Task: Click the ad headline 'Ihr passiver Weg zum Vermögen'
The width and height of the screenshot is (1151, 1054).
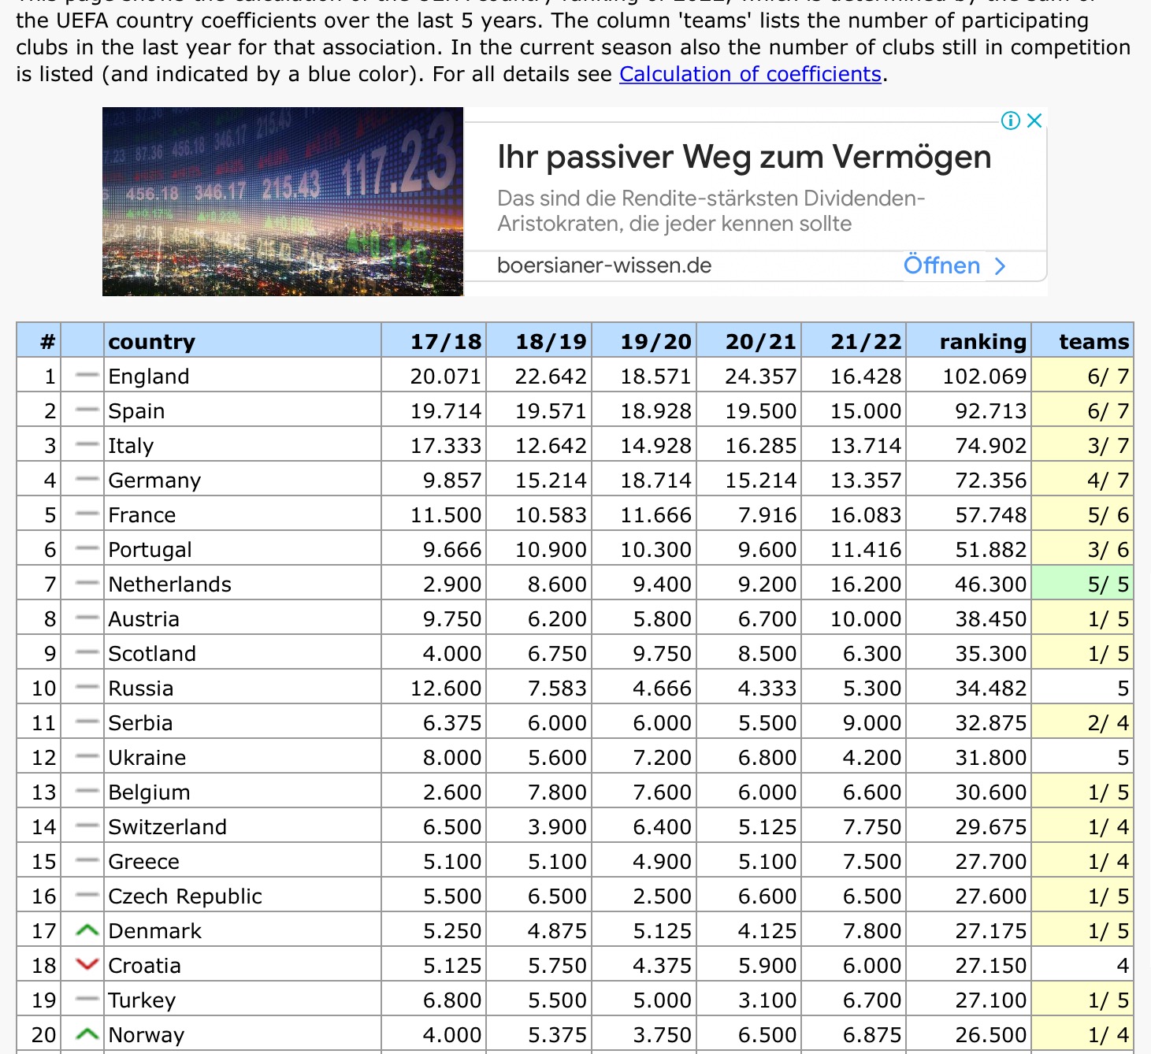Action: [744, 158]
